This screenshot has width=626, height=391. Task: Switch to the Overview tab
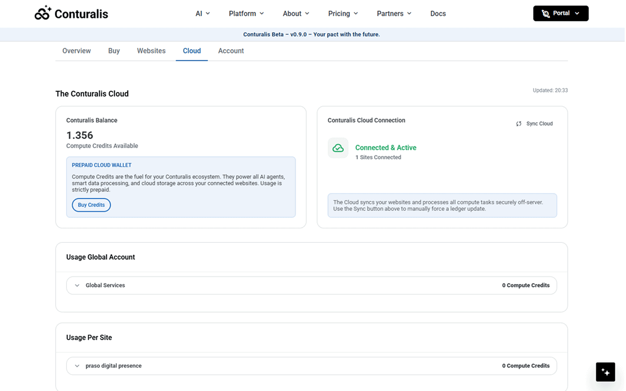(77, 51)
